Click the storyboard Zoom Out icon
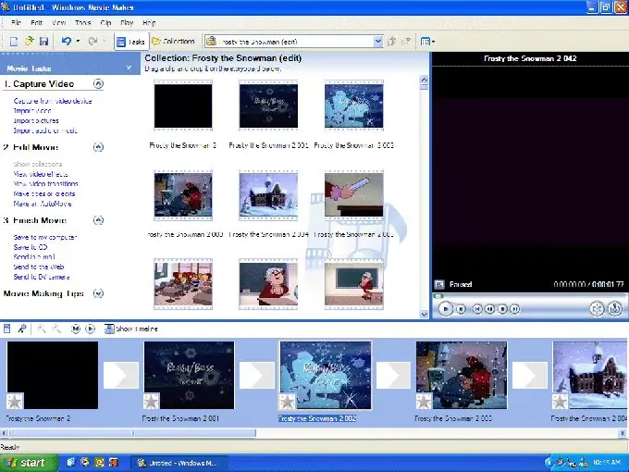The height and width of the screenshot is (472, 629). pos(56,329)
